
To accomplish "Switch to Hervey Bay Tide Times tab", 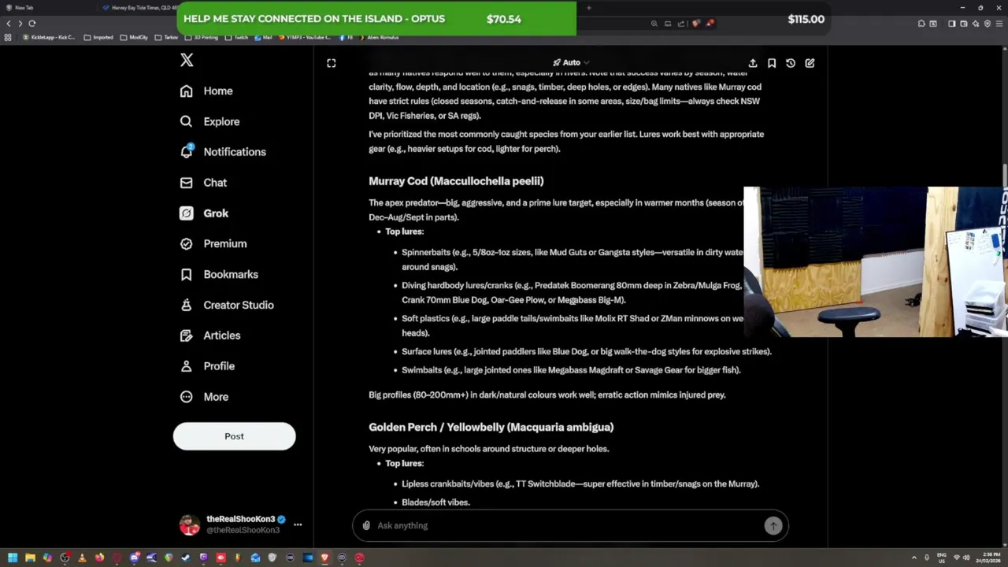I will click(x=140, y=8).
